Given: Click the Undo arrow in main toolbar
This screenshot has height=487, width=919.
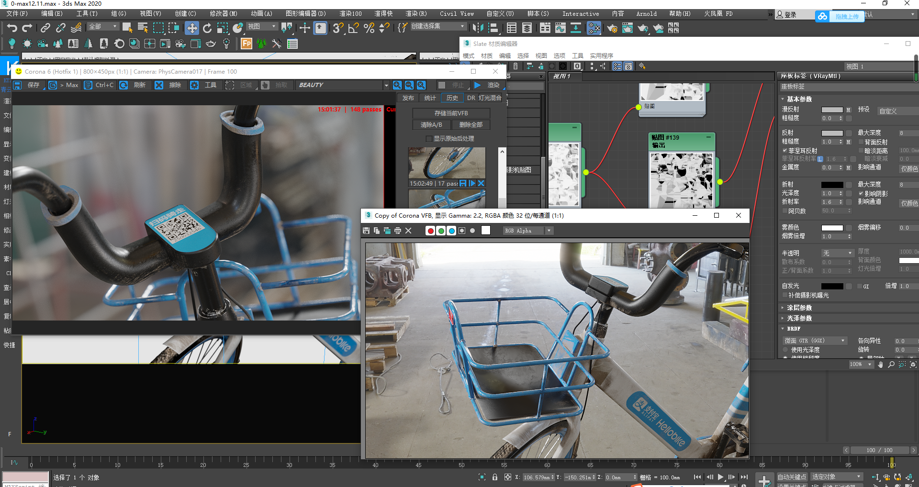Looking at the screenshot, I should (x=11, y=28).
